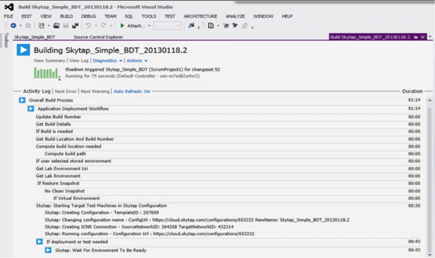This screenshot has width=435, height=258.
Task: Click the green Attach start arrow
Action: (x=122, y=25)
